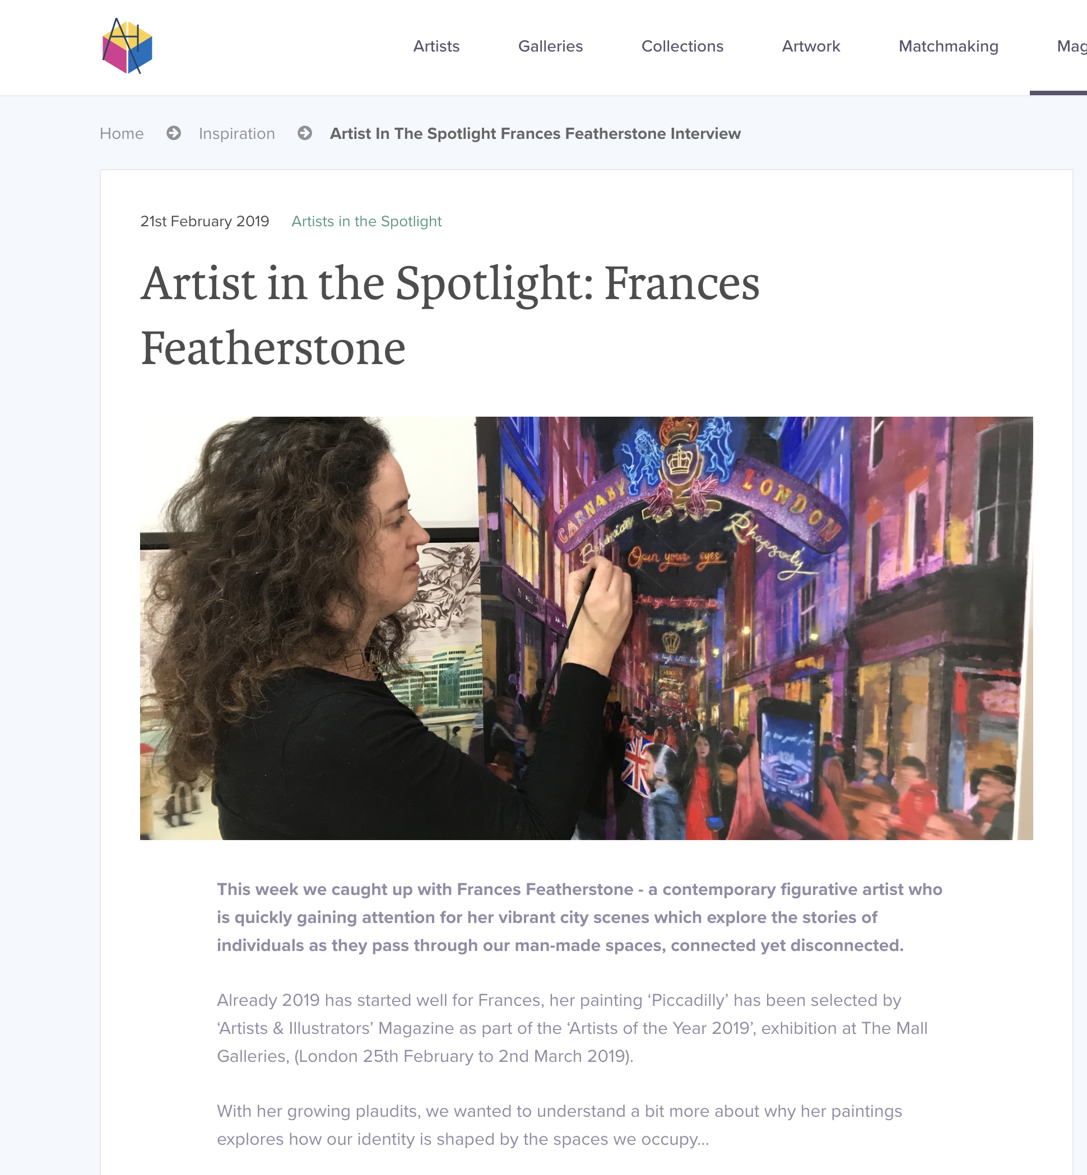This screenshot has height=1175, width=1087.
Task: Click the bold intro paragraph about Frances
Action: pos(579,917)
